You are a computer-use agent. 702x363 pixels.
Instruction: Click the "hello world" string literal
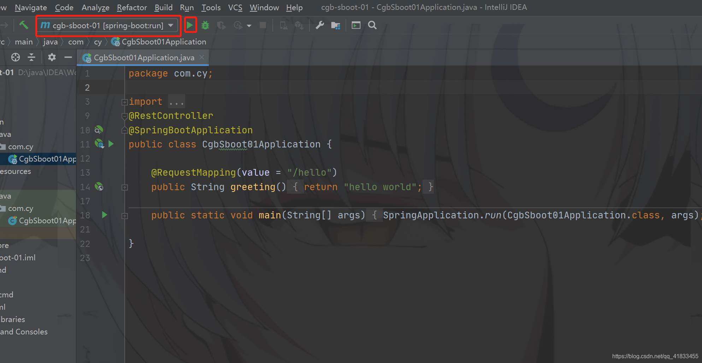point(380,187)
